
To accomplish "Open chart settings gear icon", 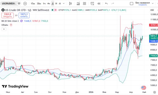I will (x=154, y=92).
